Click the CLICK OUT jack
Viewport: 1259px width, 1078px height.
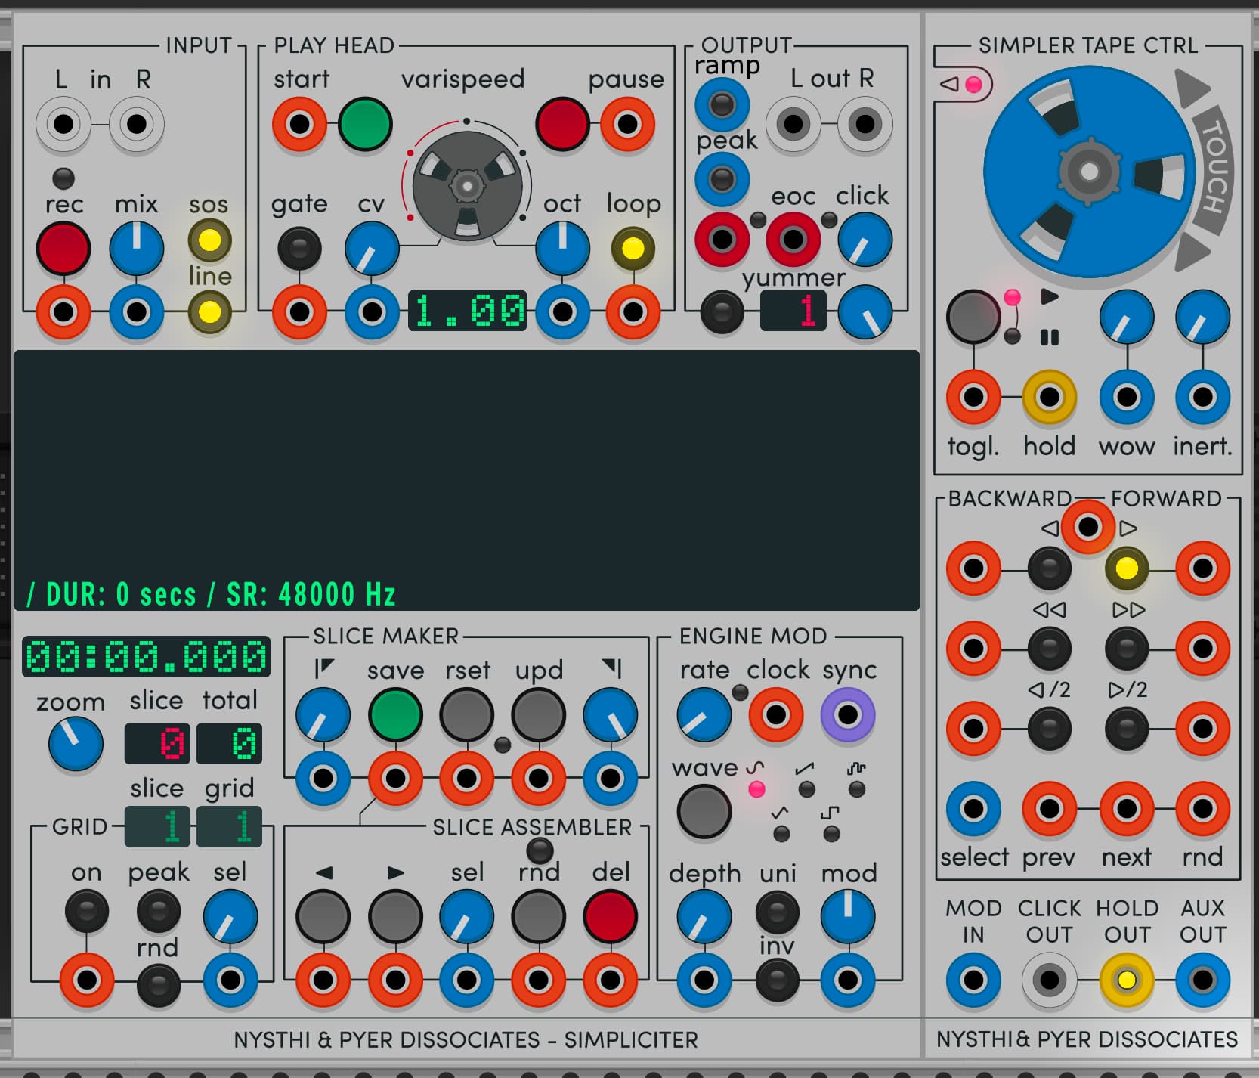click(x=1050, y=980)
